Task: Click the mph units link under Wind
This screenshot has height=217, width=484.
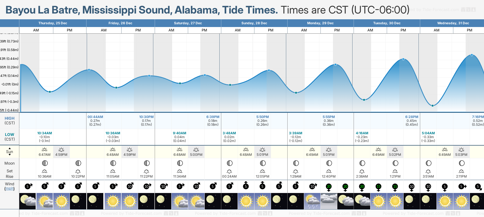Action: (10, 189)
